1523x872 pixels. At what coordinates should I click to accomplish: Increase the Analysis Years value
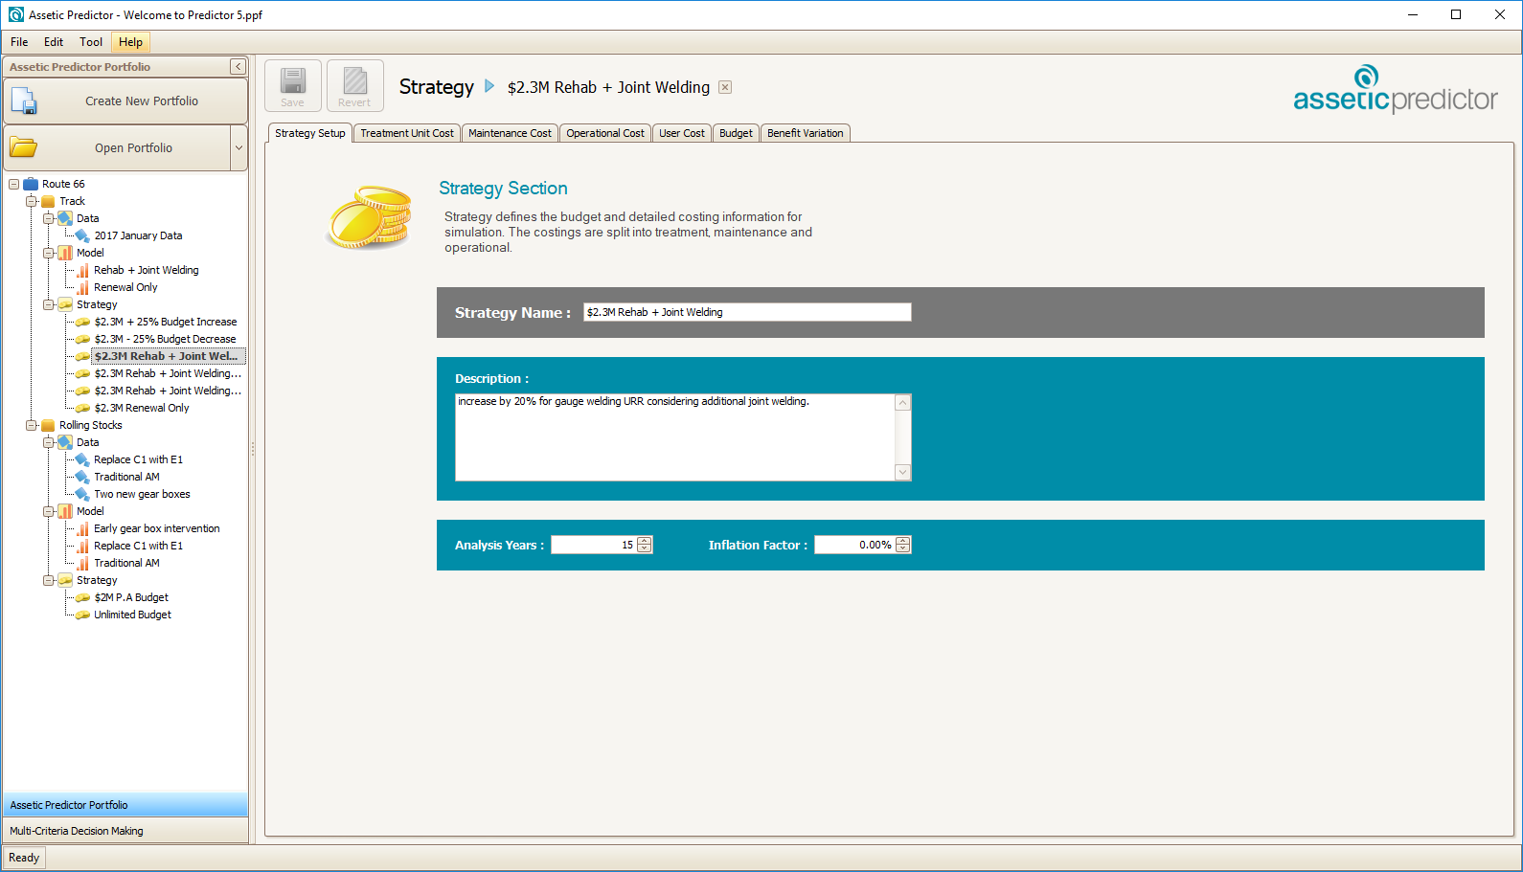[645, 541]
